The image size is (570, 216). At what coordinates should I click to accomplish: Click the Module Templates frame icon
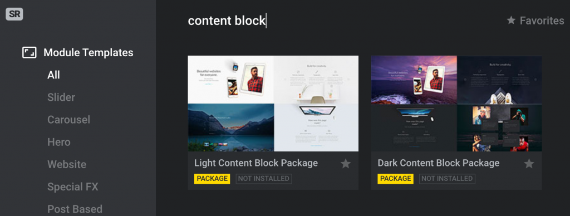click(x=30, y=53)
